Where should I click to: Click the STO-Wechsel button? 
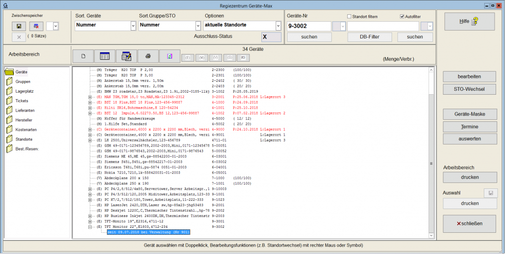(469, 89)
